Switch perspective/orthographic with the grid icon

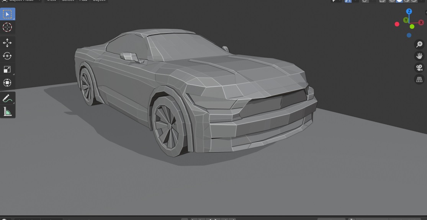click(419, 80)
